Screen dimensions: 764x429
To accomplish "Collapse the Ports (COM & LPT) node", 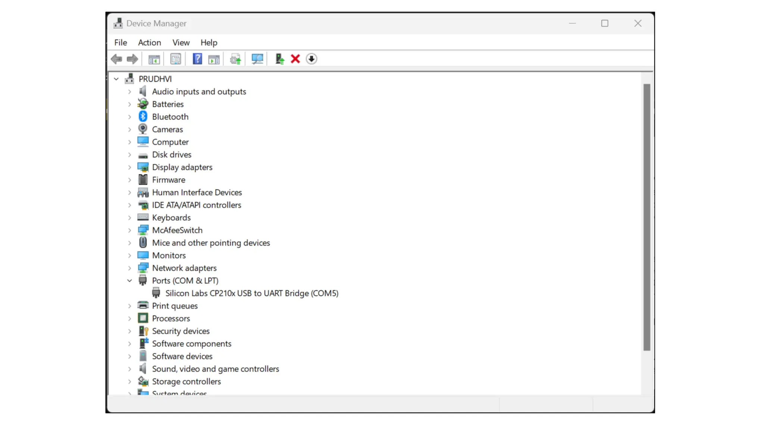I will click(x=129, y=281).
